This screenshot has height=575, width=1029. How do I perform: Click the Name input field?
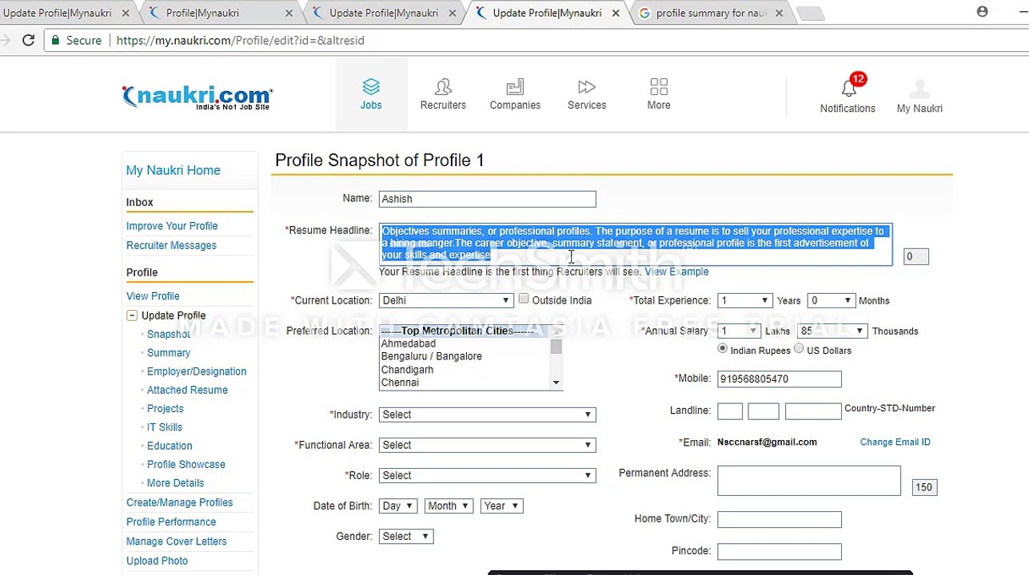[488, 199]
